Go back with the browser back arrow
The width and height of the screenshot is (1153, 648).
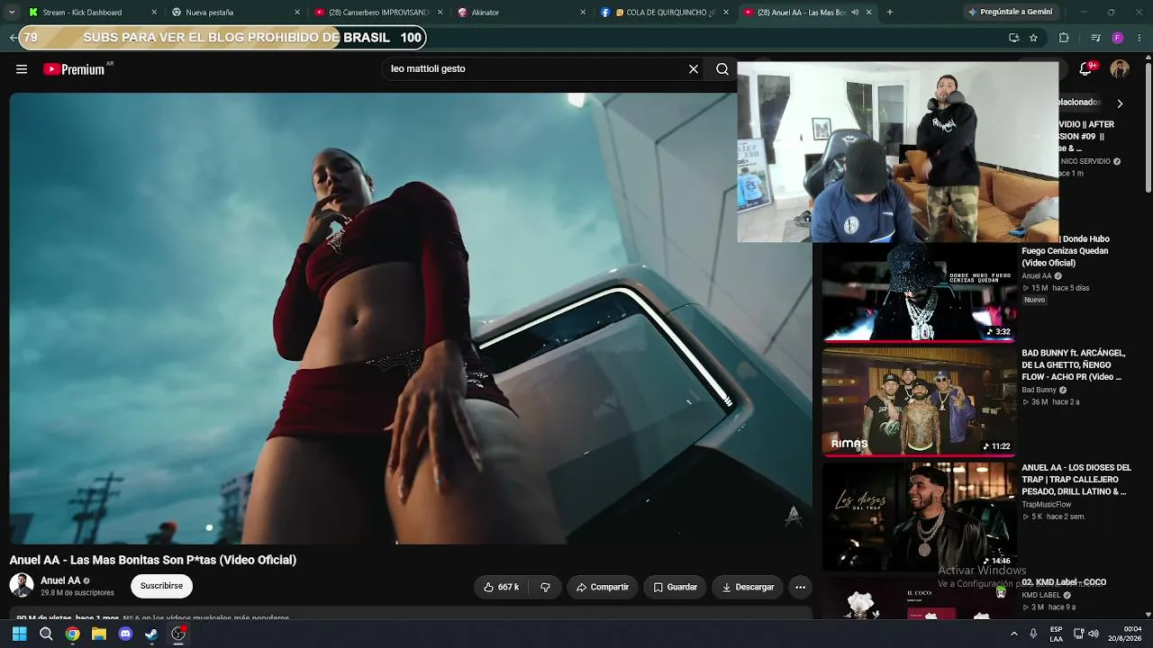pyautogui.click(x=13, y=38)
